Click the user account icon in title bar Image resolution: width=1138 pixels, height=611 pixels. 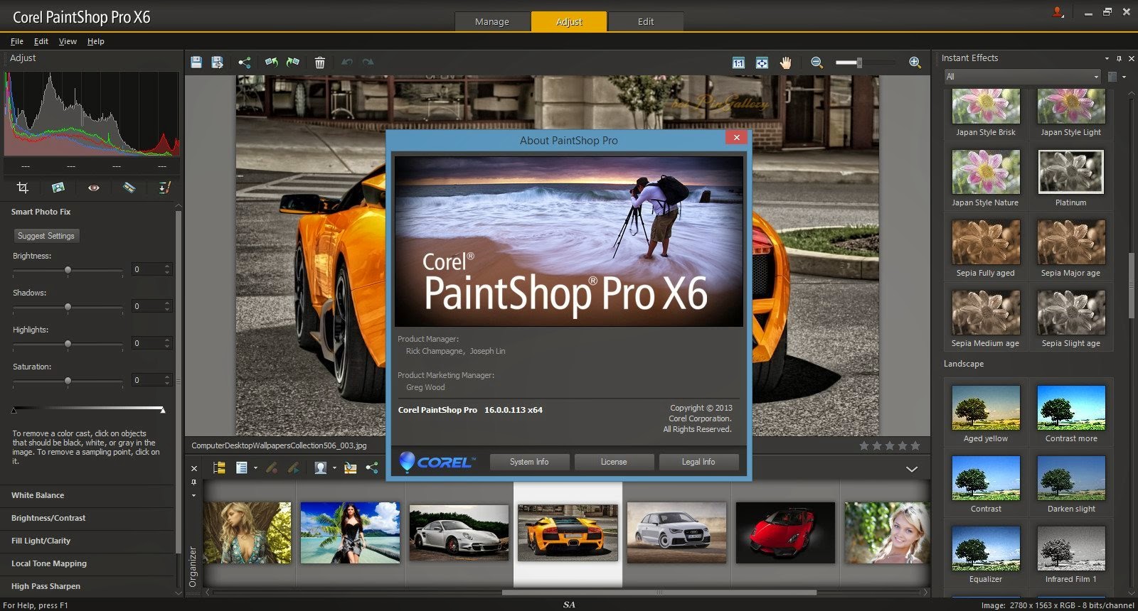[x=1058, y=12]
